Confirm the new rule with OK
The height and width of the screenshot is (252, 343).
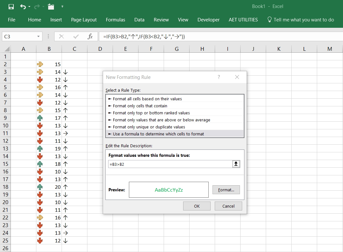(x=197, y=206)
